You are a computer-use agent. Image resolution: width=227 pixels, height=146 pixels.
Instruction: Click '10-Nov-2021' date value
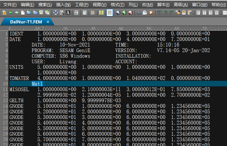pyautogui.click(x=75, y=45)
